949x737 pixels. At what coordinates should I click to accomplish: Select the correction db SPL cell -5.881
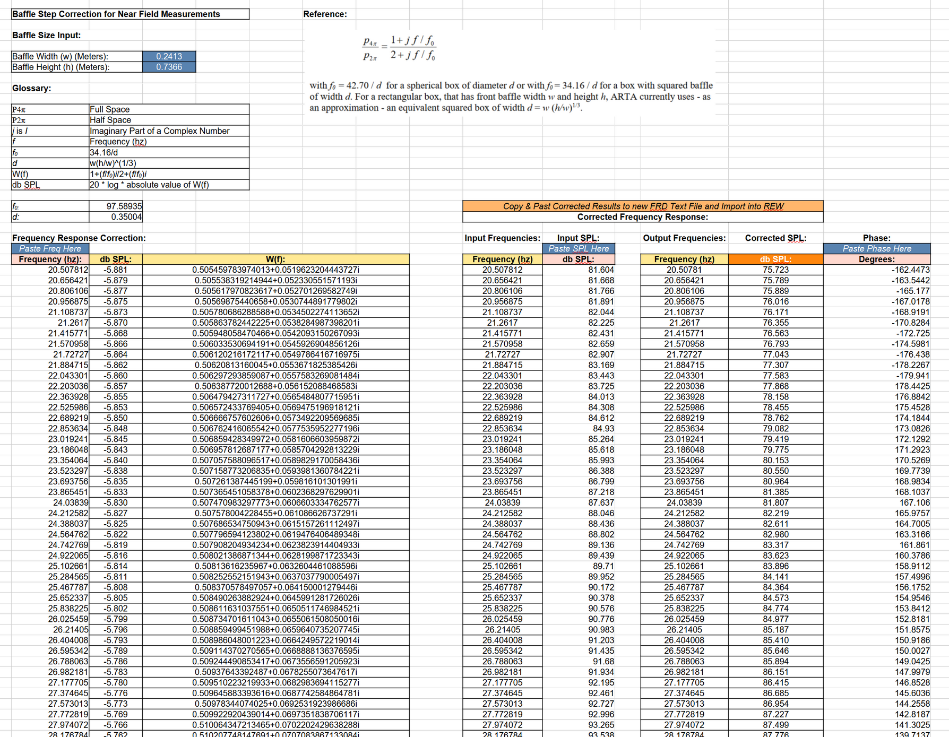tap(116, 270)
